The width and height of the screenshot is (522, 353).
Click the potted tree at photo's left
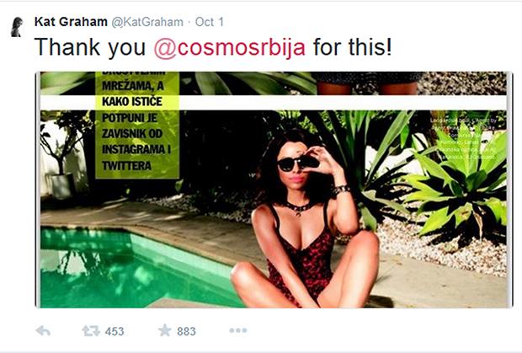point(63,155)
